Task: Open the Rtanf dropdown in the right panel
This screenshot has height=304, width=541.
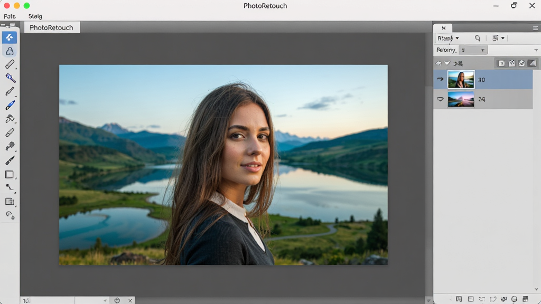Action: pyautogui.click(x=448, y=38)
